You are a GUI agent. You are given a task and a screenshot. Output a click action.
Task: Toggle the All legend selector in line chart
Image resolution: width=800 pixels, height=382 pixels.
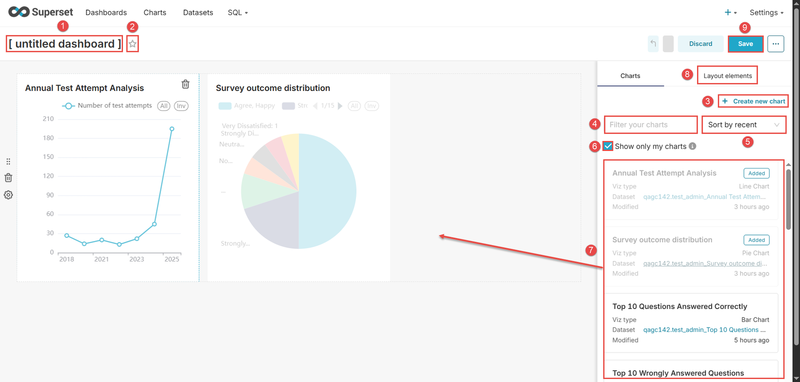[163, 106]
